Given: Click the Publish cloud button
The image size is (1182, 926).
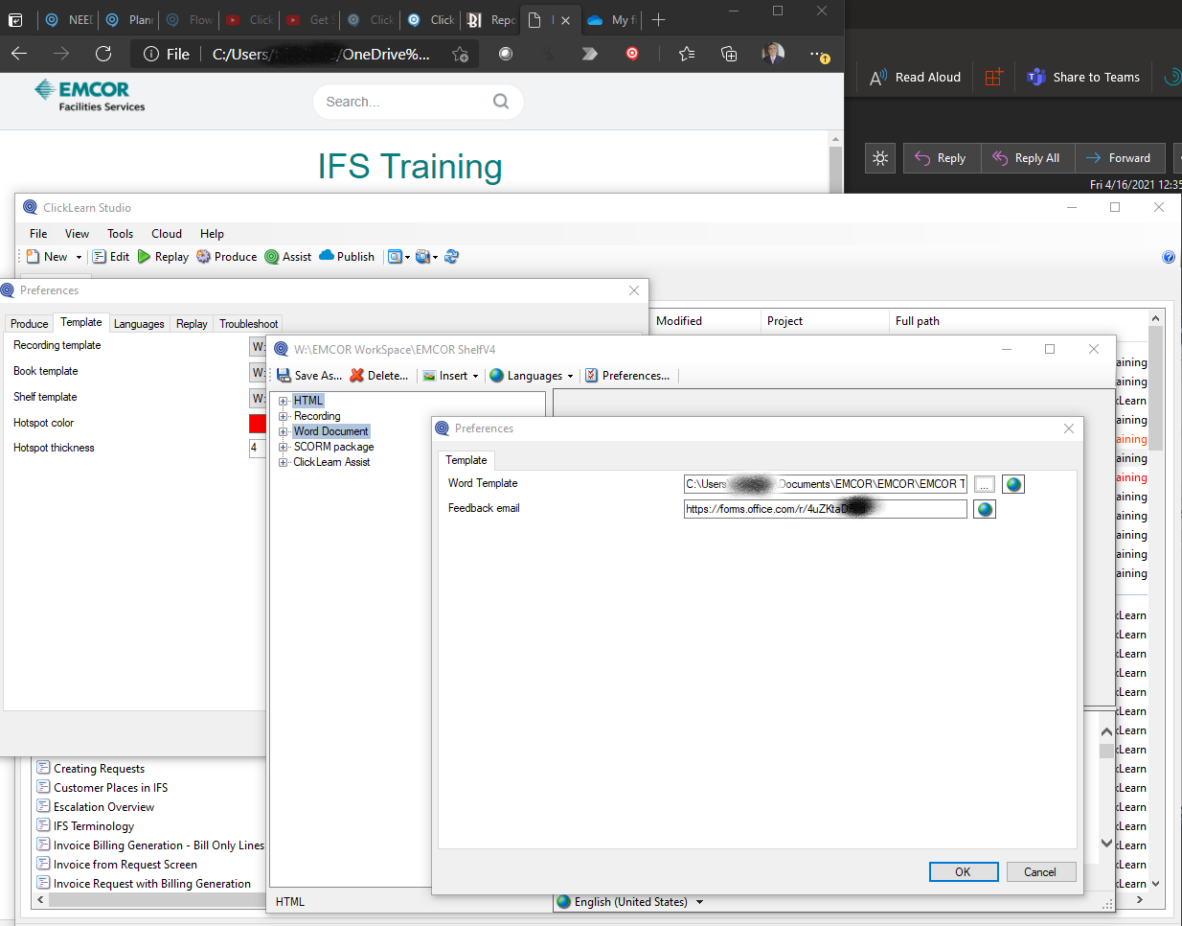Looking at the screenshot, I should [347, 257].
